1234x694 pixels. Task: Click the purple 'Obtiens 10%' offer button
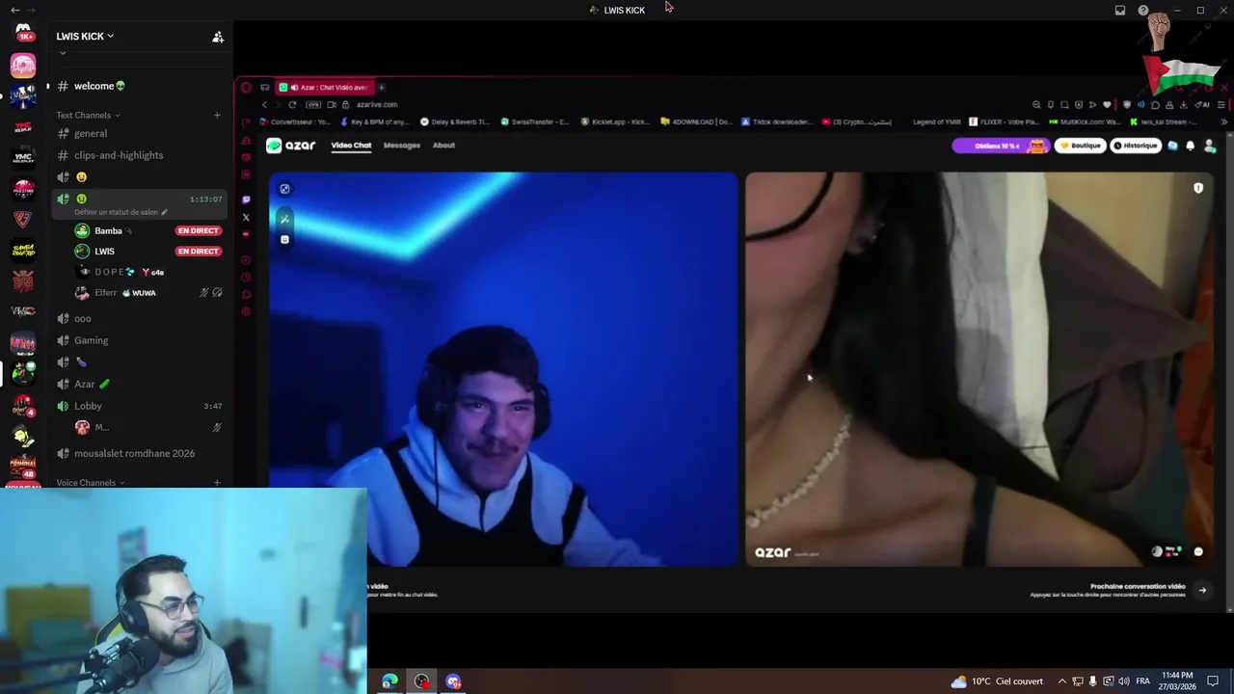coord(1001,146)
